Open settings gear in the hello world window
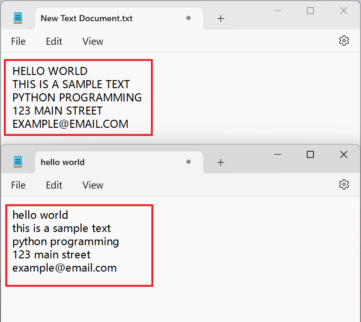Screen dimensions: 361x322 pos(344,184)
